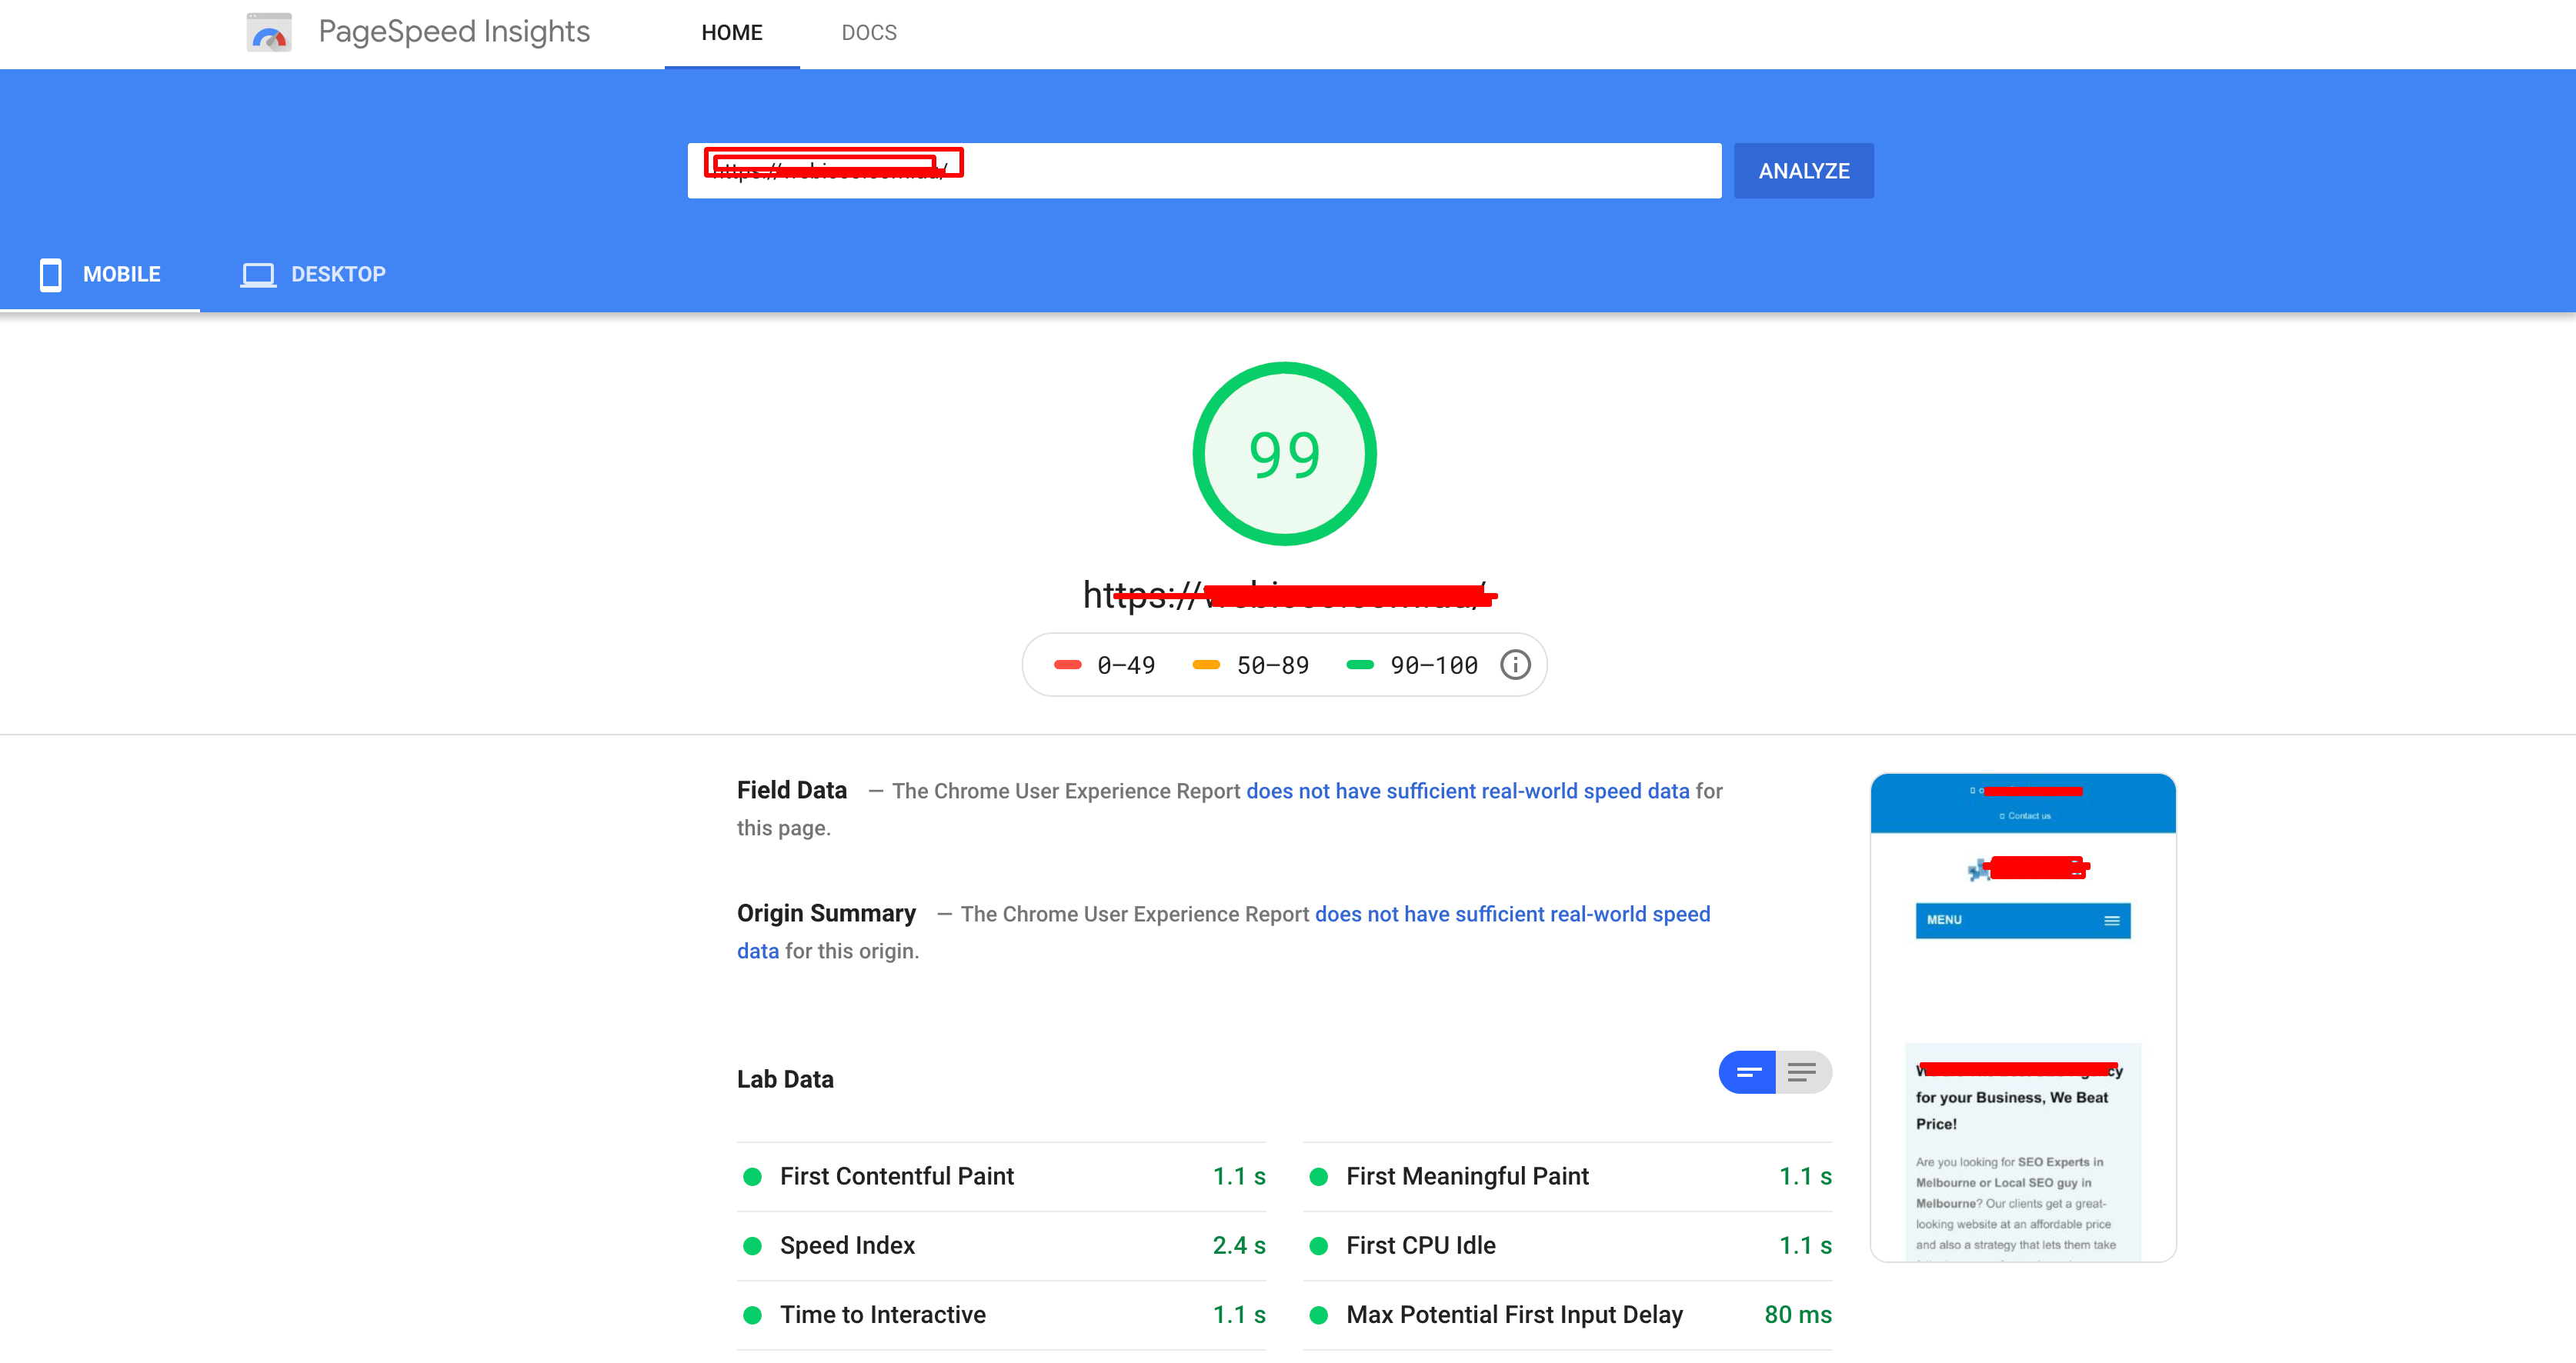Open the score range info icon
2576x1363 pixels.
click(1514, 664)
